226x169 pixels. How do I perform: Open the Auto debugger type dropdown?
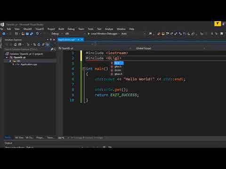[133, 34]
